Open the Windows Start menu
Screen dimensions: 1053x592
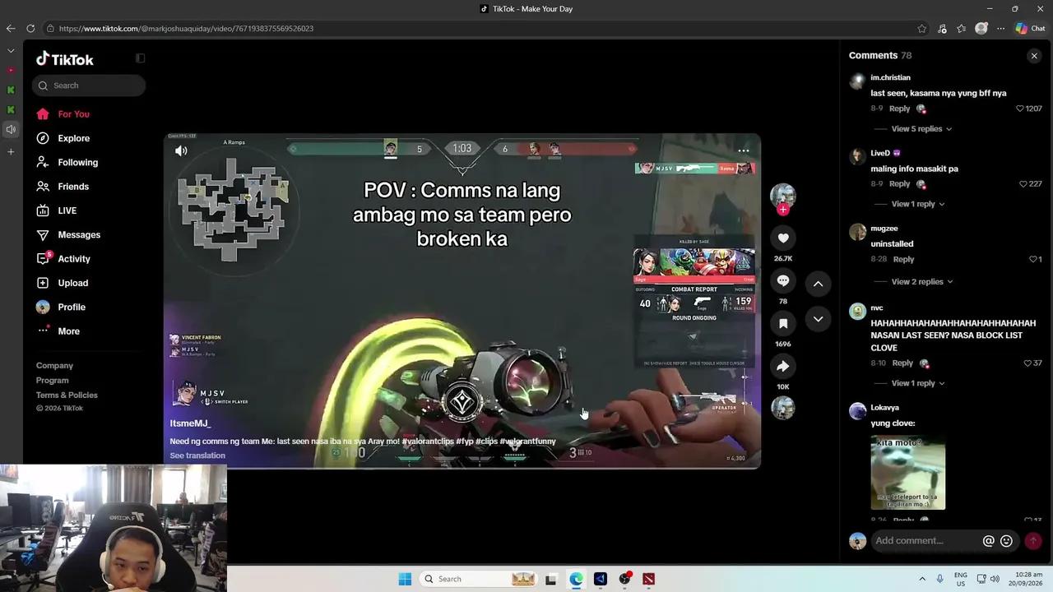click(405, 579)
